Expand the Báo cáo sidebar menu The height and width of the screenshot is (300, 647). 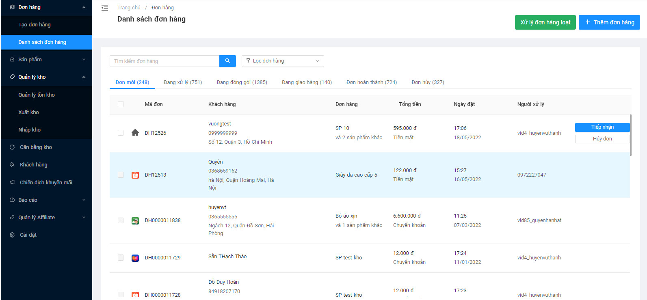(x=84, y=200)
